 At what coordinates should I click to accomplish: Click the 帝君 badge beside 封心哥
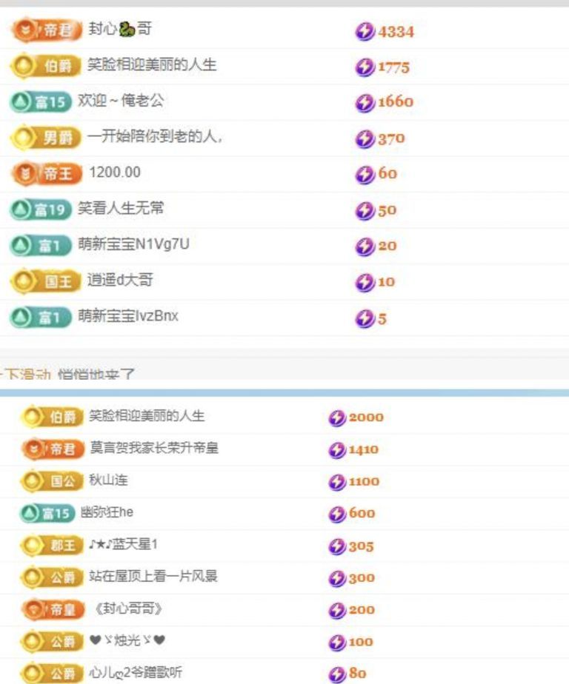pos(47,30)
